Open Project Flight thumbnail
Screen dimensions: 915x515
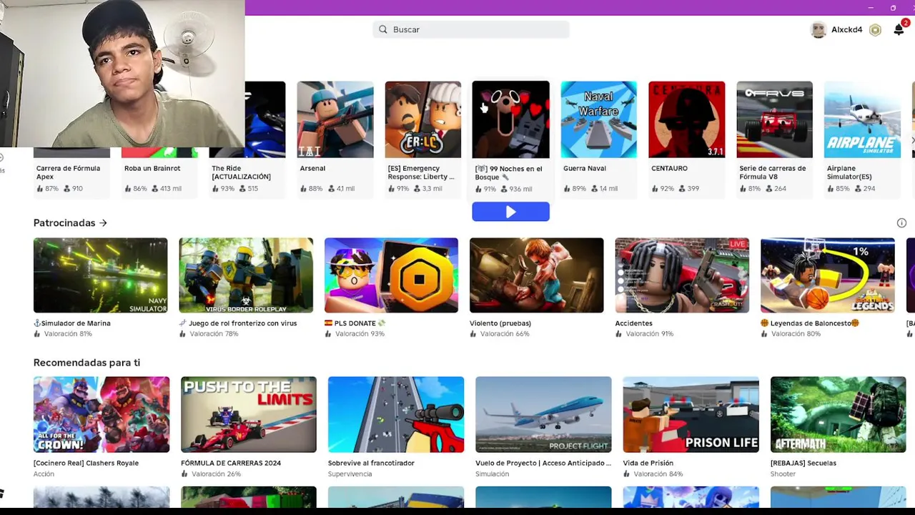point(543,415)
